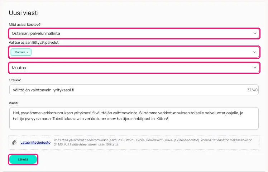
Task: Click the Otsikko field label
Action: coord(15,80)
